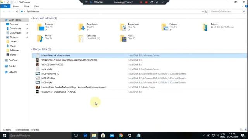Select Downloads in the navigation pane
This screenshot has width=248, height=139.
point(15,29)
